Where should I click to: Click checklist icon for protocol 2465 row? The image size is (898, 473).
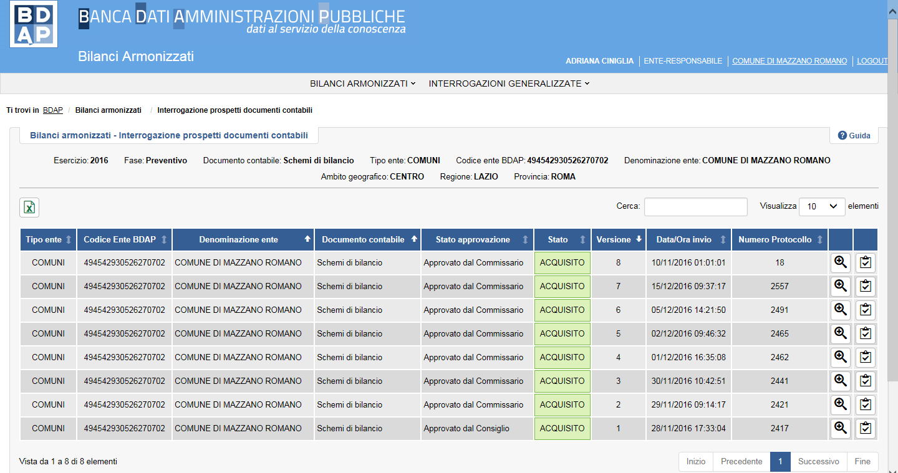[866, 334]
